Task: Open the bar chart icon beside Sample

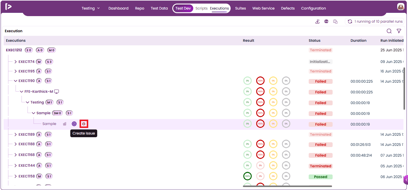Action: coord(65,124)
